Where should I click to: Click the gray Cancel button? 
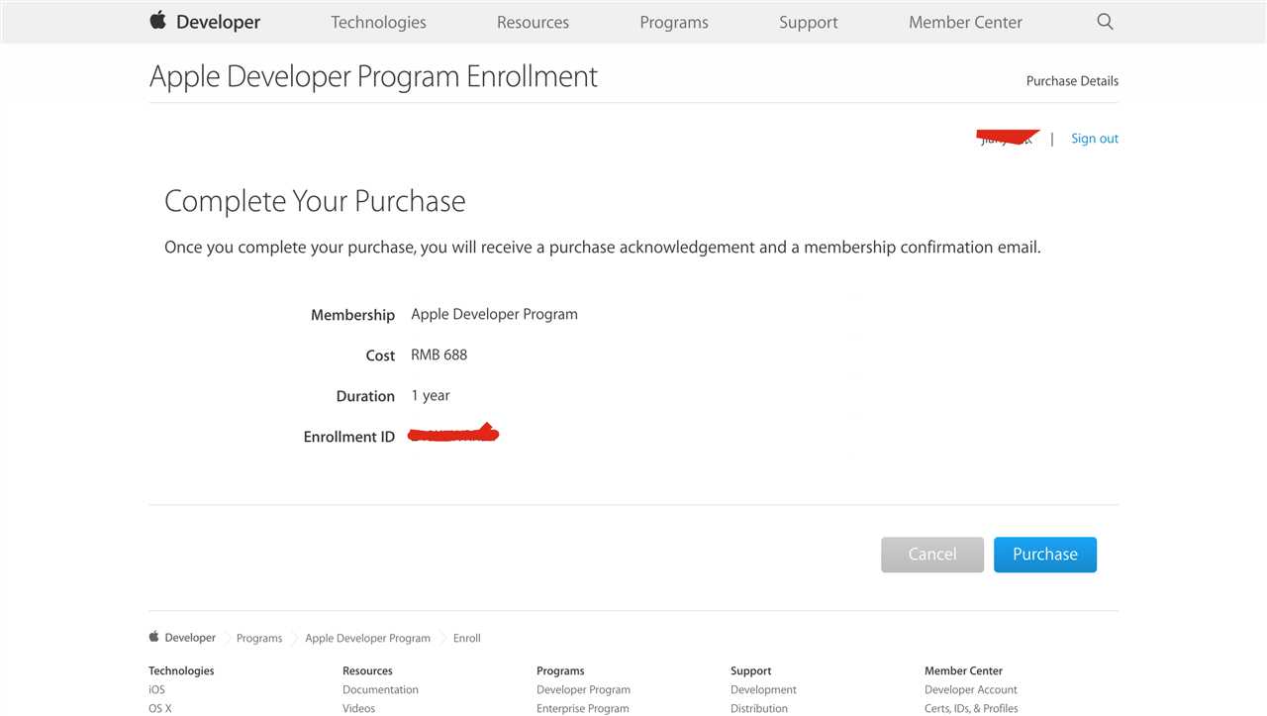pyautogui.click(x=932, y=555)
